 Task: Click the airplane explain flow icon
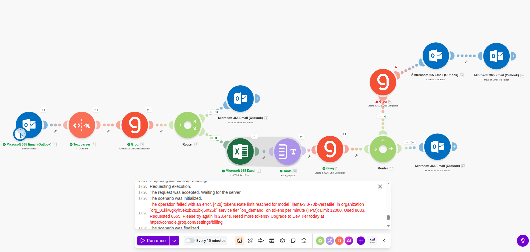[x=261, y=241]
